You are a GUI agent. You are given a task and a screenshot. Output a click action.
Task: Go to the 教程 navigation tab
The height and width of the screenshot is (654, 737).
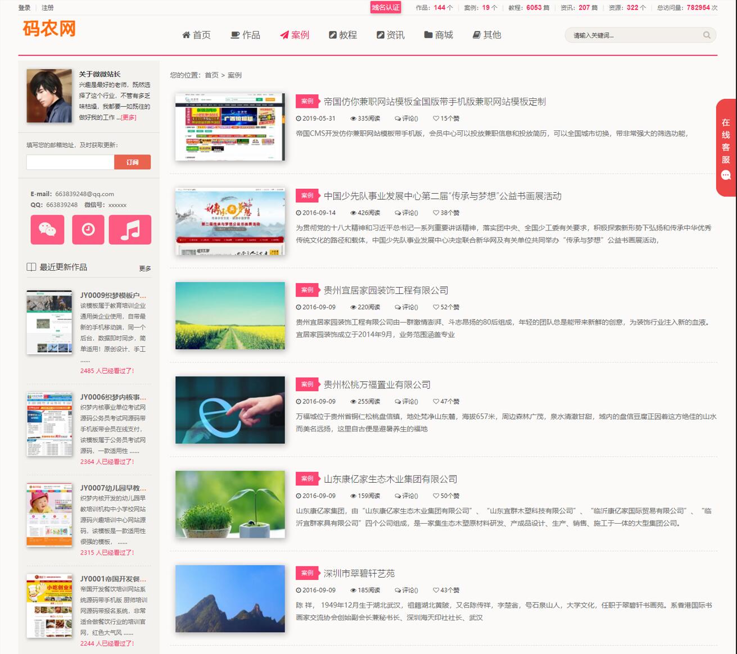(x=343, y=35)
